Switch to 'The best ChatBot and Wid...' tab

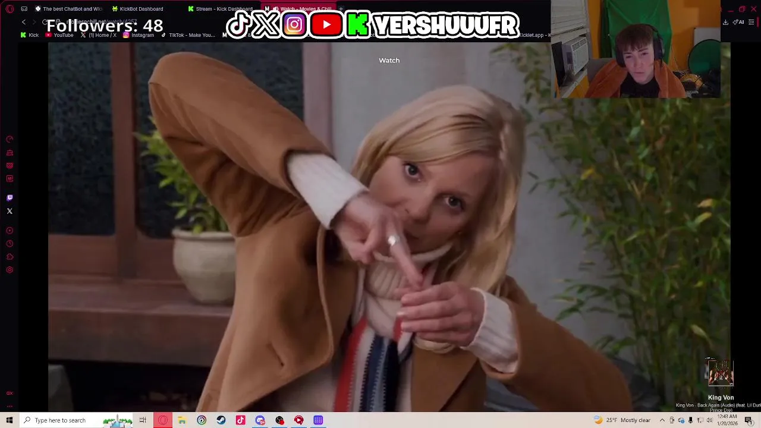[x=68, y=9]
